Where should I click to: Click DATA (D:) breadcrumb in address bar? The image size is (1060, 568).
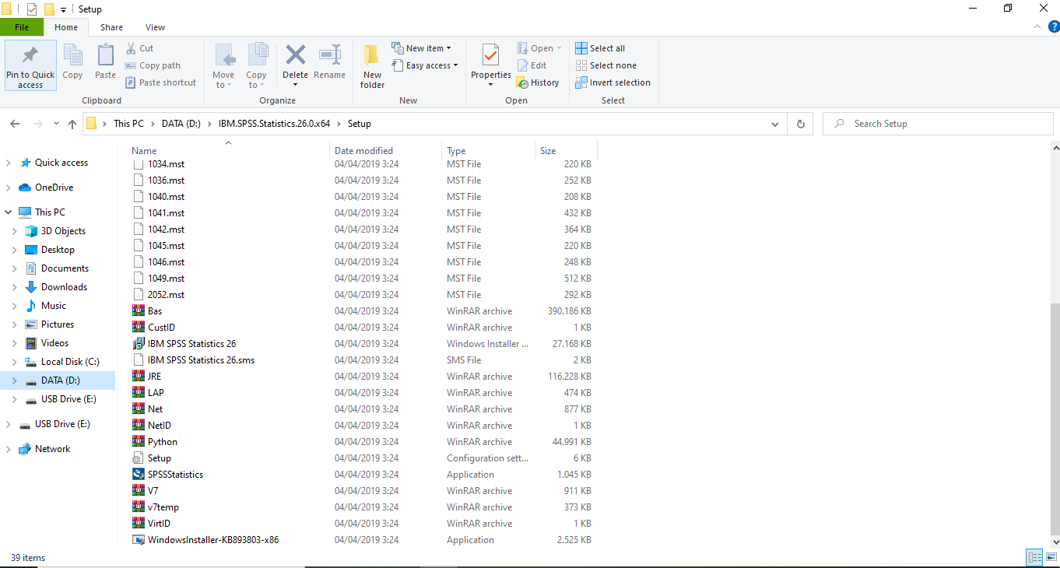click(x=181, y=124)
